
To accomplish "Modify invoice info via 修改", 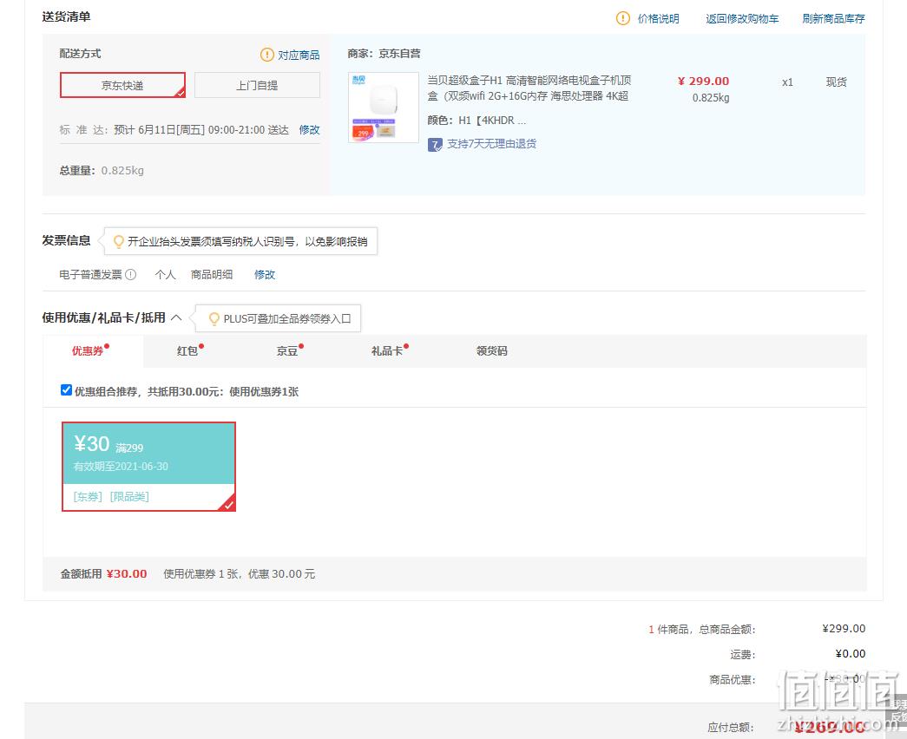I will click(265, 275).
